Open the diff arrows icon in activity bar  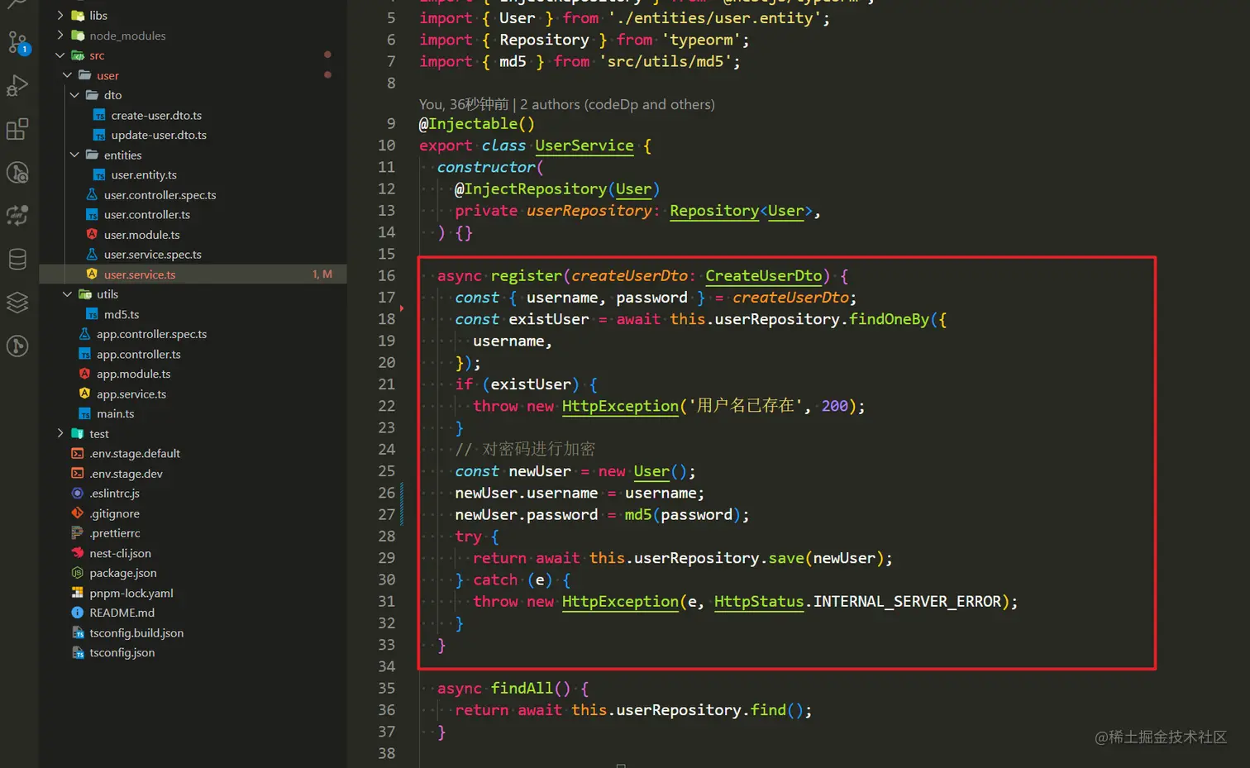[18, 216]
